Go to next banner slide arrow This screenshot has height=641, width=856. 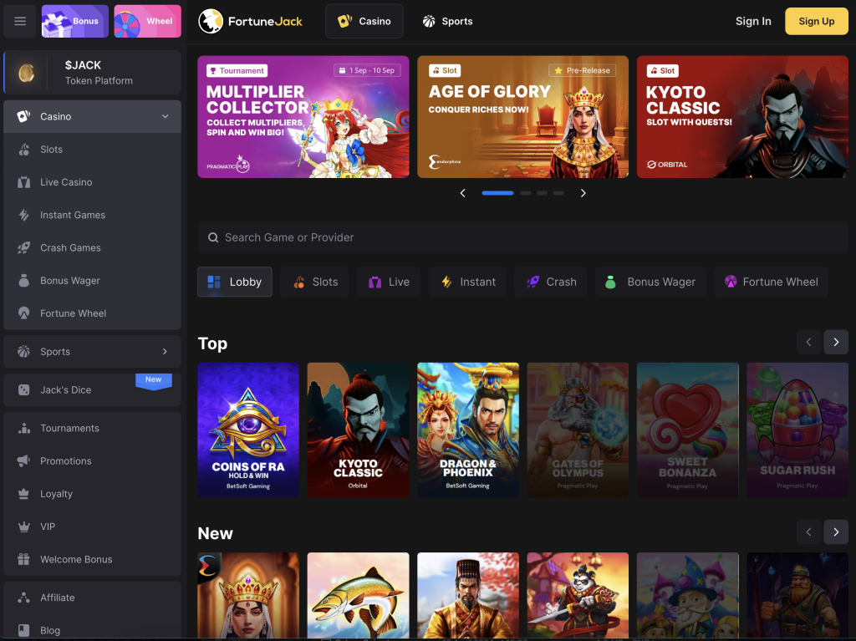point(583,193)
